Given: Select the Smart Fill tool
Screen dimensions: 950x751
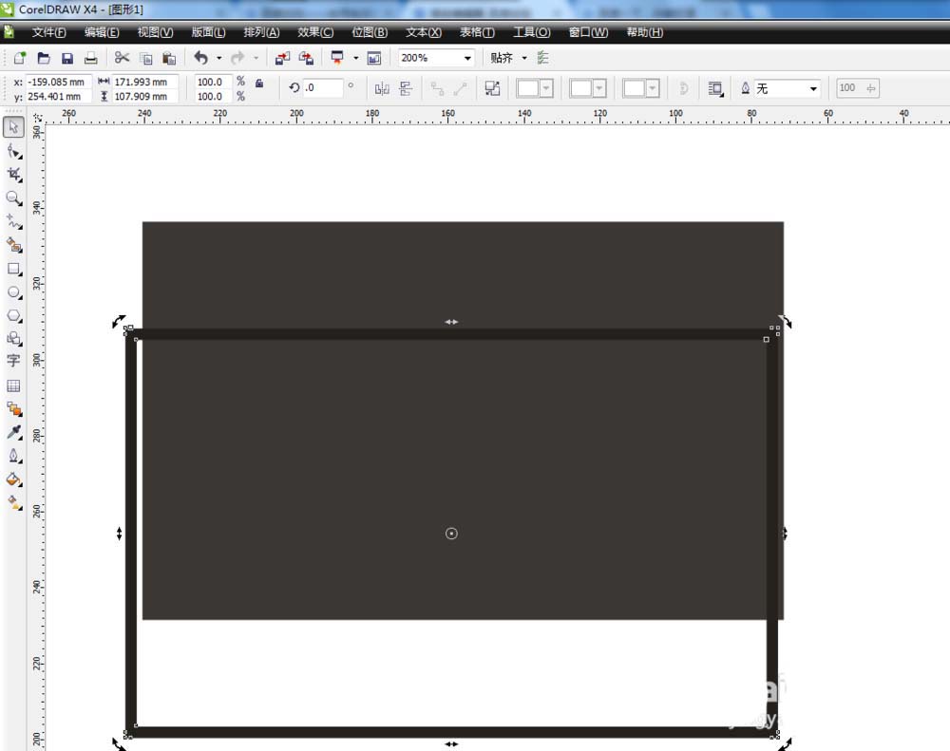Looking at the screenshot, I should 14,245.
